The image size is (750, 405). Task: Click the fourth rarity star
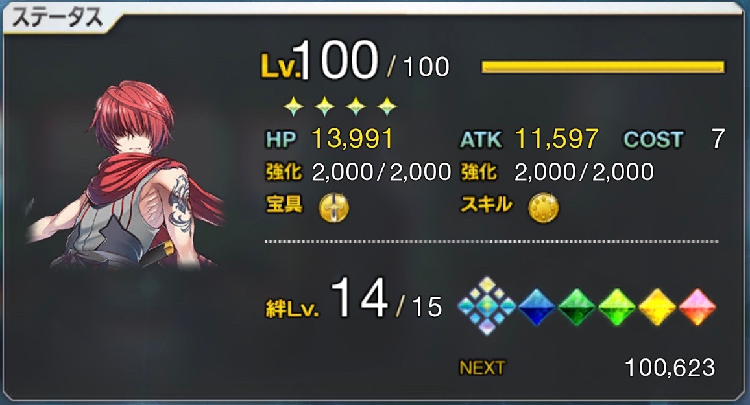coord(387,106)
